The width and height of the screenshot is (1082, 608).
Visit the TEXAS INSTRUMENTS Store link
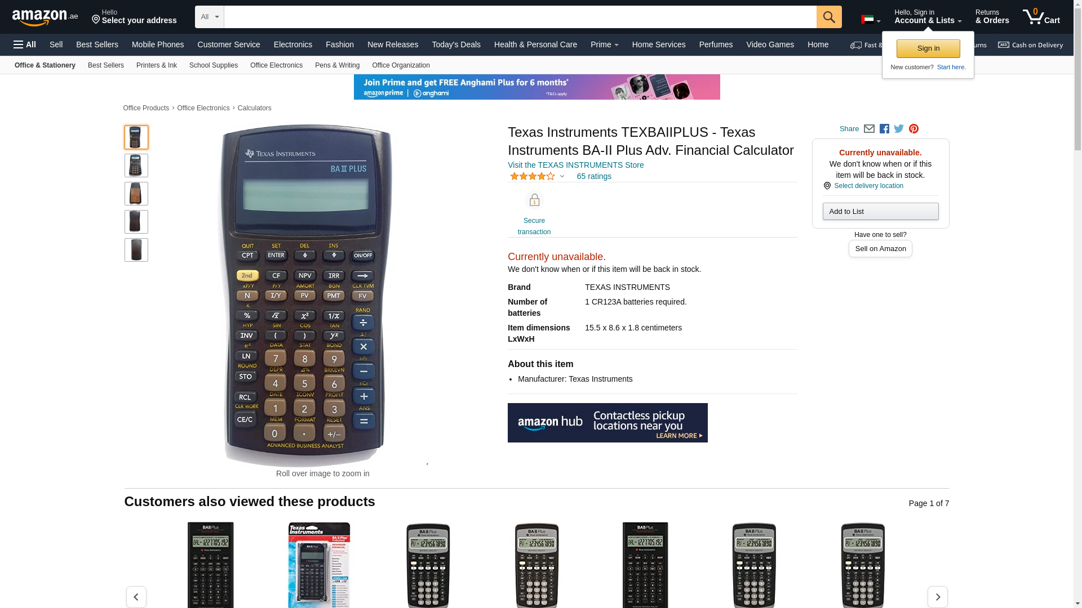(x=575, y=165)
